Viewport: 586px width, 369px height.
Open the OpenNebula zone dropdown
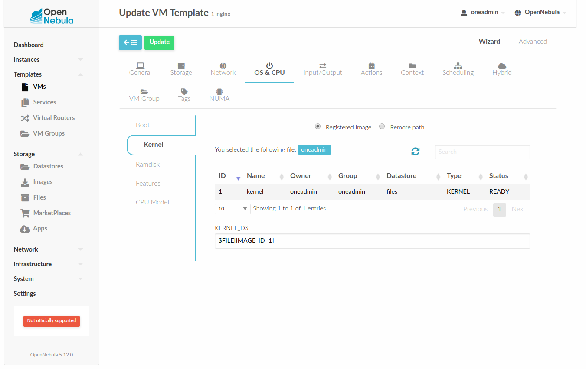click(x=540, y=13)
